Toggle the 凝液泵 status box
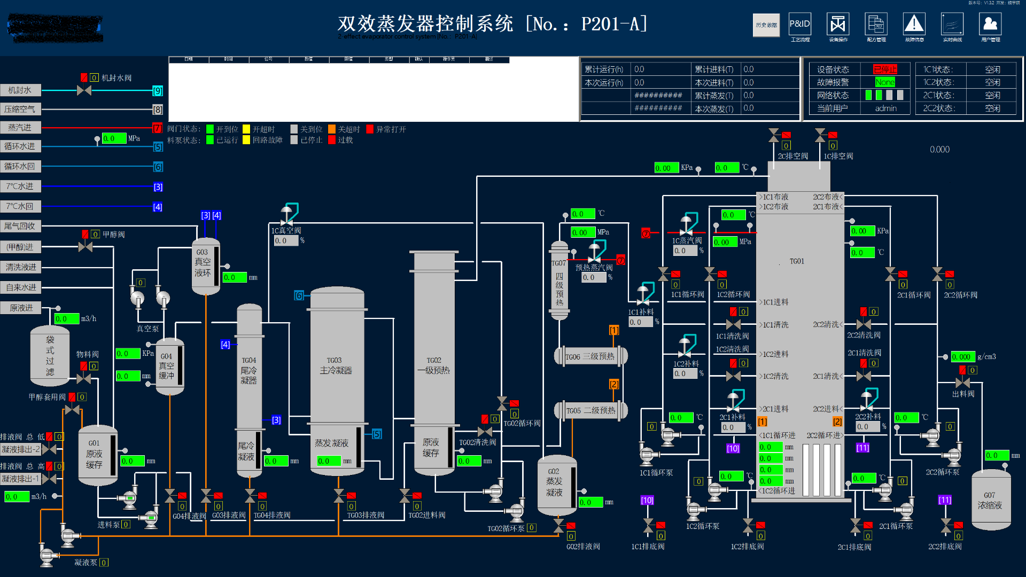 coord(104,563)
